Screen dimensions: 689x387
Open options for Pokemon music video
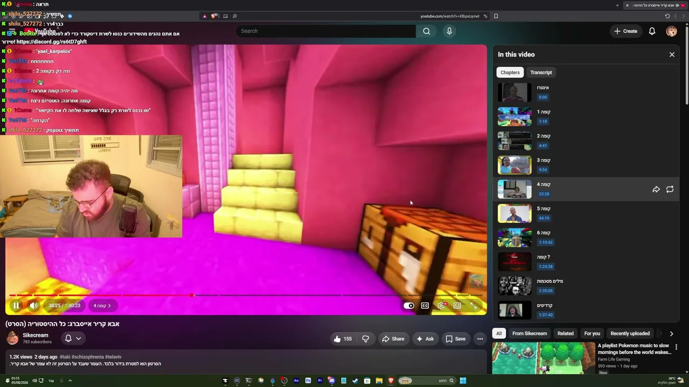pos(676,347)
